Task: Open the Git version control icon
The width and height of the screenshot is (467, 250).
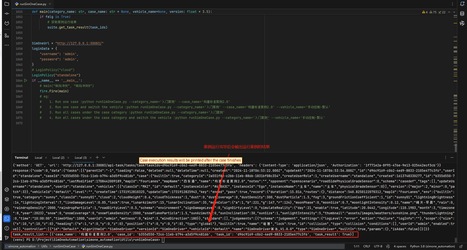Action: (x=7, y=238)
